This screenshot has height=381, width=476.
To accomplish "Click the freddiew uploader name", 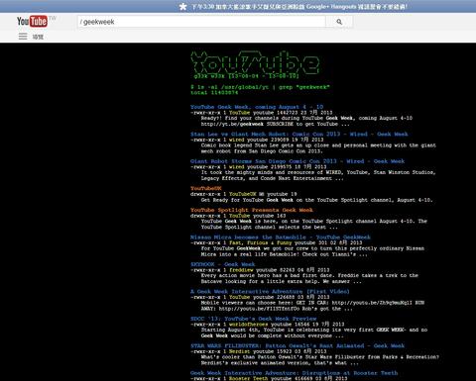I will coord(241,270).
